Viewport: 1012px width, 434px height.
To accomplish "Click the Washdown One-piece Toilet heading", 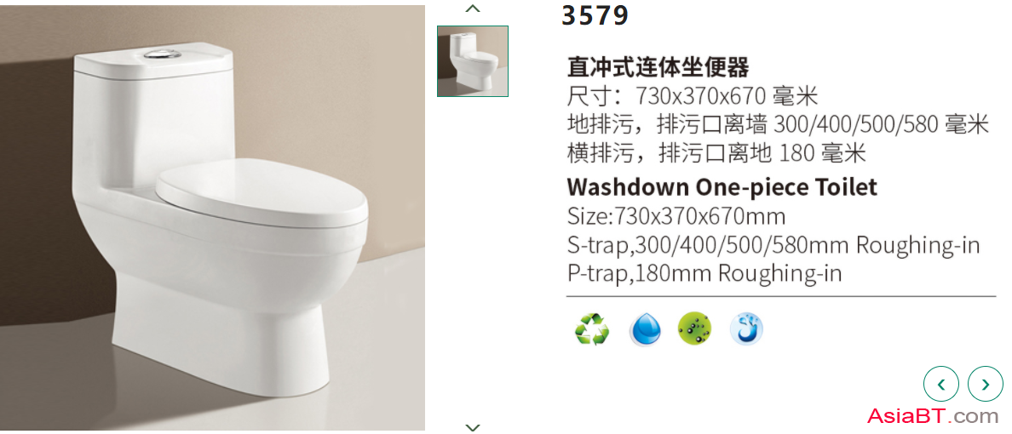I will coord(722,187).
